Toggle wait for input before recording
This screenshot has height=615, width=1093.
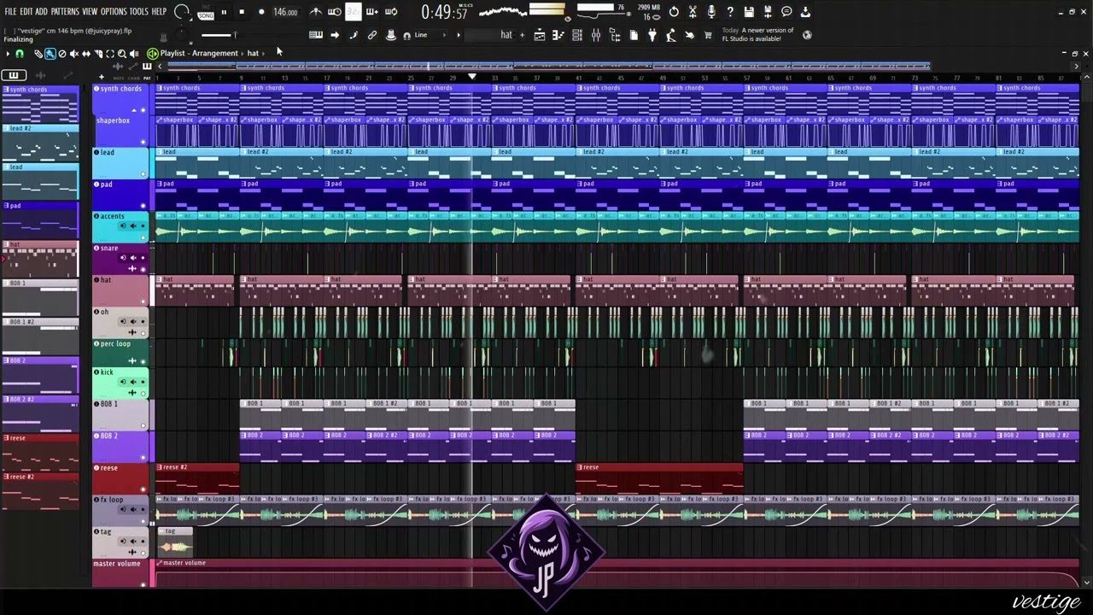[334, 12]
